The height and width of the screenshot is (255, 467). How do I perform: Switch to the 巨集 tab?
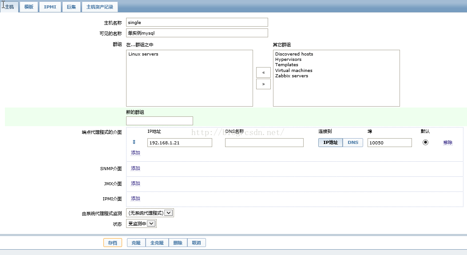(71, 7)
